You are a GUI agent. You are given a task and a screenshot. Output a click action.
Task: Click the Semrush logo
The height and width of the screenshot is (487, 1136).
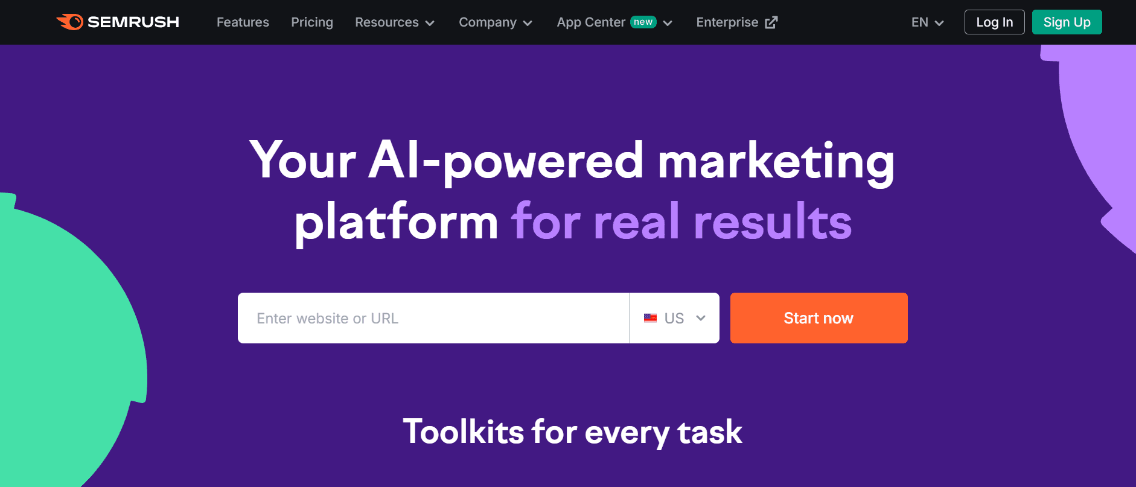[x=118, y=22]
